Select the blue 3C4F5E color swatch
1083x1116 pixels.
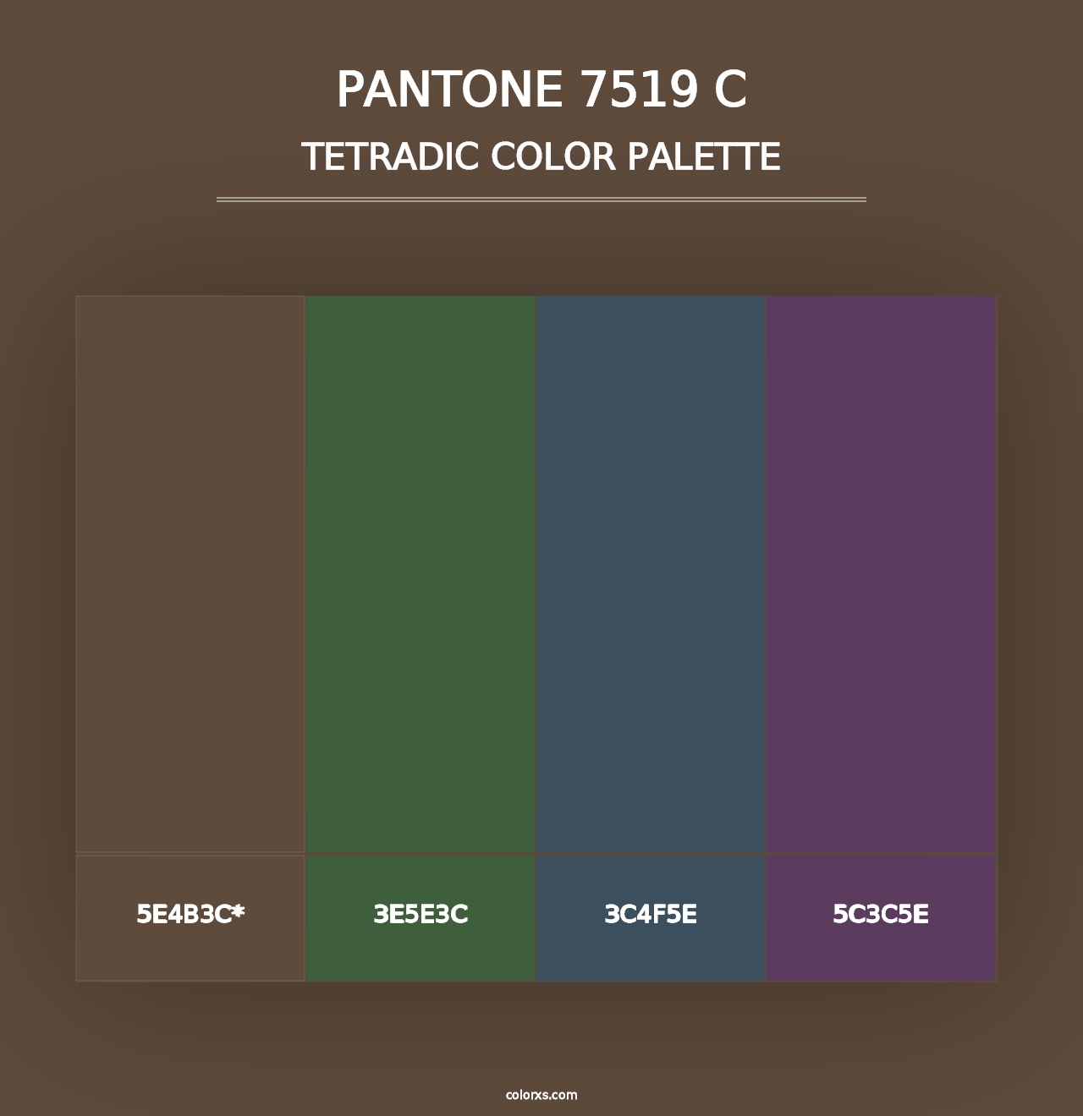coord(651,574)
